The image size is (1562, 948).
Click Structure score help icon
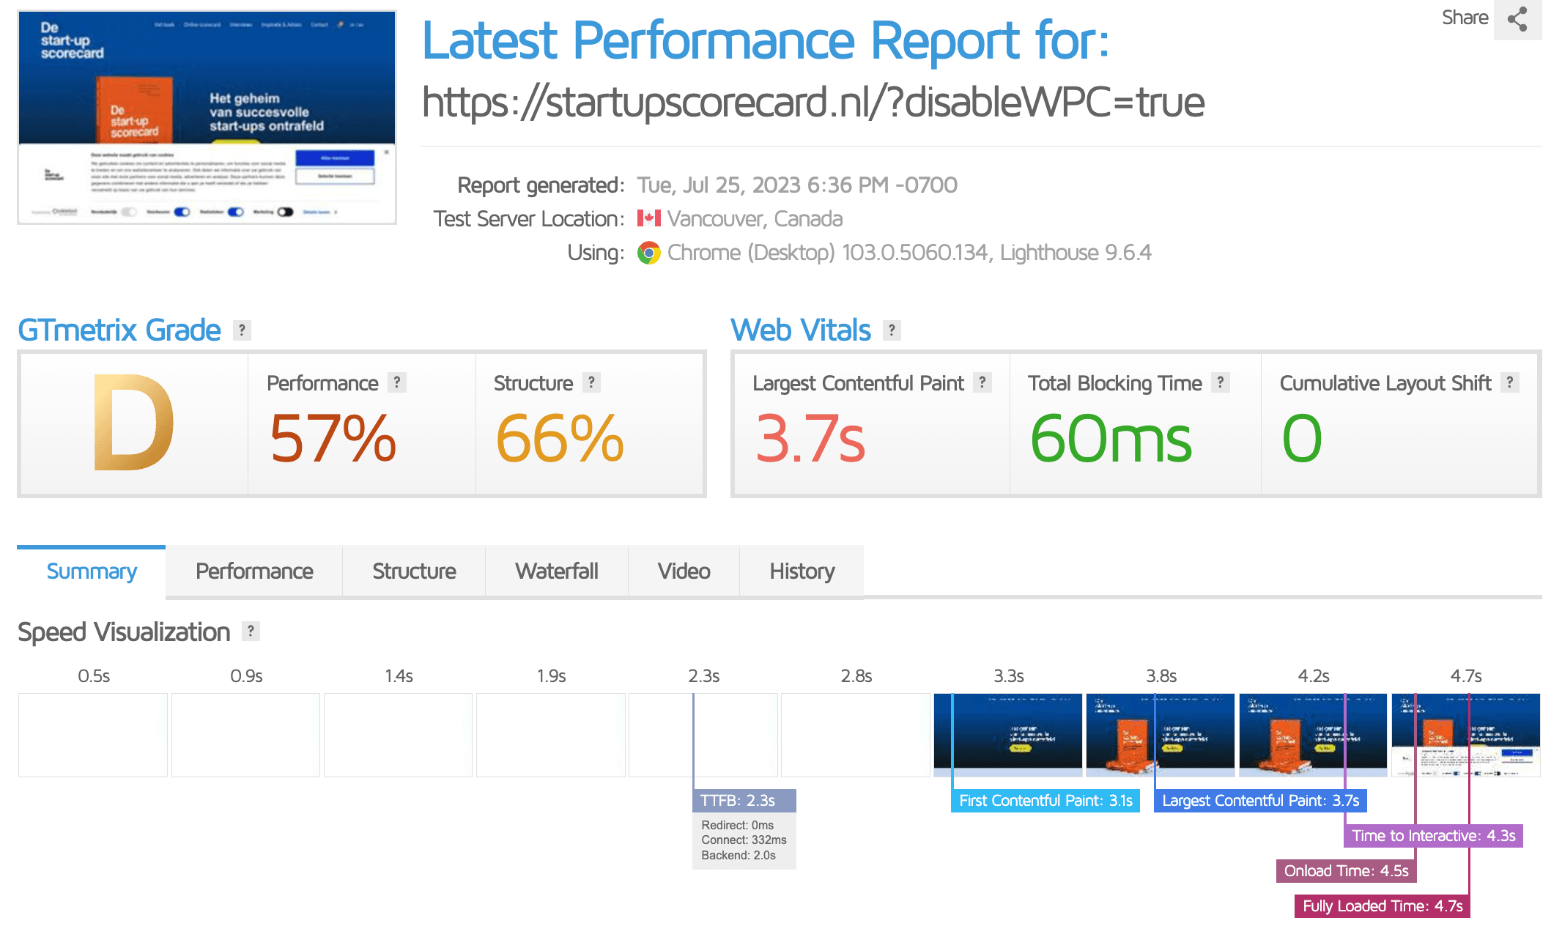tap(591, 382)
